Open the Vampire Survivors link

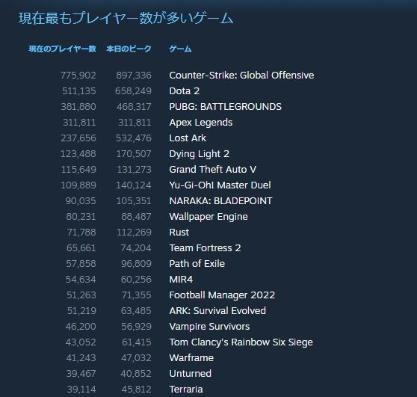tap(209, 327)
